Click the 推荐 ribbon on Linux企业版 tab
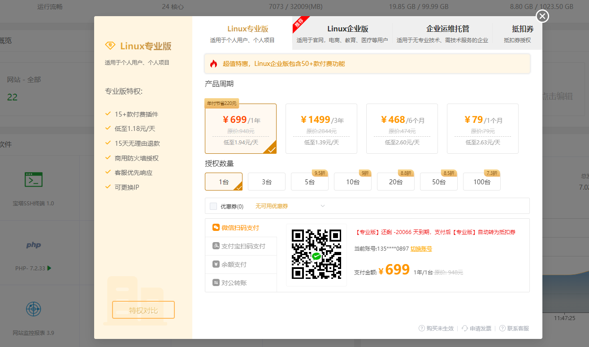 tap(301, 25)
